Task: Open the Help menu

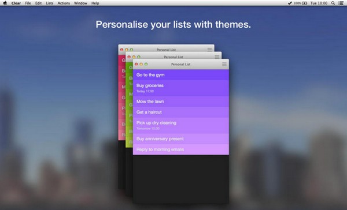Action: click(x=95, y=3)
